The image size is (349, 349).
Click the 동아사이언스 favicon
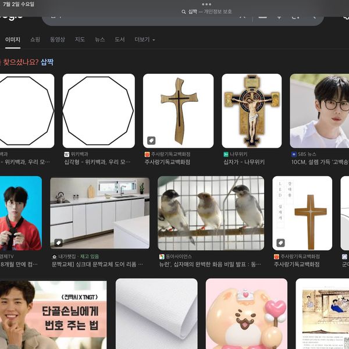pyautogui.click(x=162, y=257)
